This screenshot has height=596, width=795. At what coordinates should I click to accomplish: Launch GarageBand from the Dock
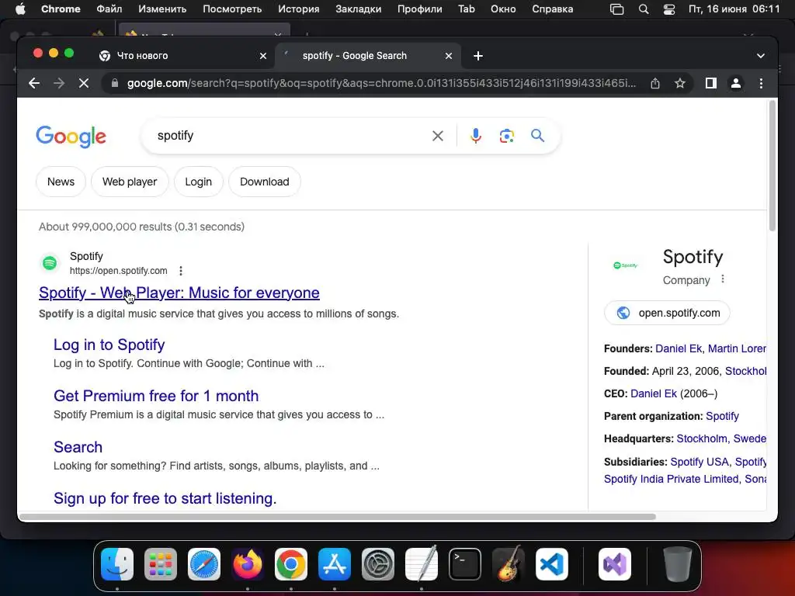click(509, 564)
